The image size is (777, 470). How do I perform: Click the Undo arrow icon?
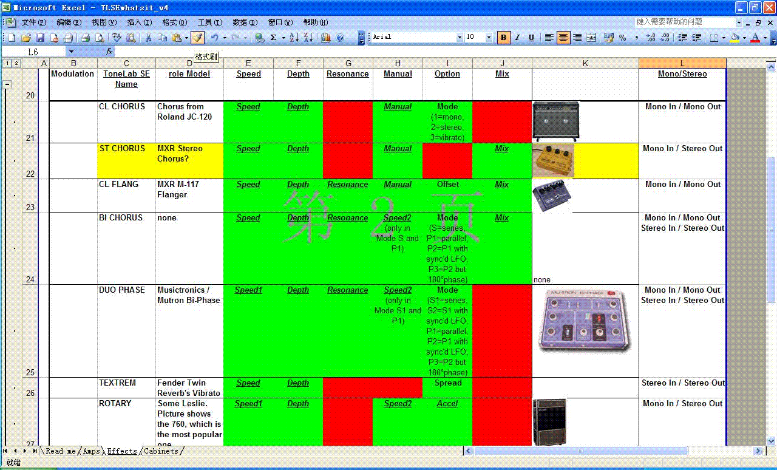214,38
